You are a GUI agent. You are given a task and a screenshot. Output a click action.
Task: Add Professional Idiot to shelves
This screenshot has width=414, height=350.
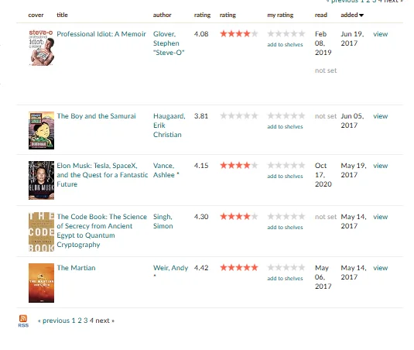click(x=285, y=45)
